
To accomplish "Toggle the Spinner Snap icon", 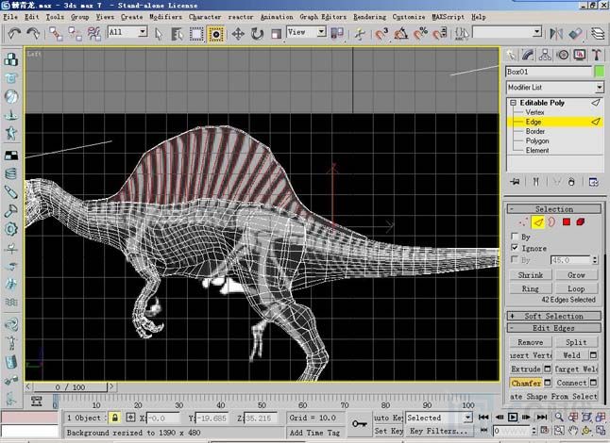I will pyautogui.click(x=440, y=34).
